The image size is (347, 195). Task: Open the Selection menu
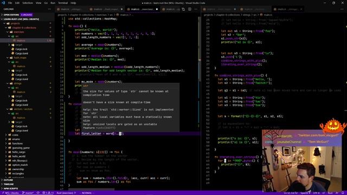pyautogui.click(x=28, y=3)
